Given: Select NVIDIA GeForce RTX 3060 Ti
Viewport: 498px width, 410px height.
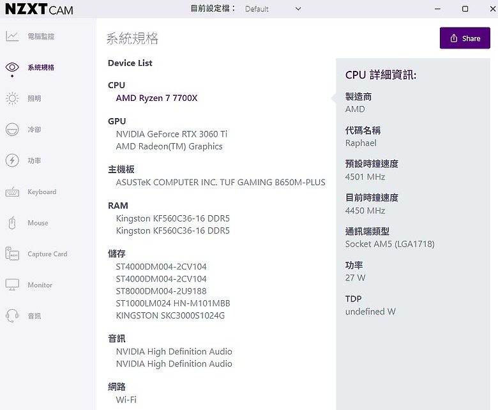Looking at the screenshot, I should click(172, 134).
